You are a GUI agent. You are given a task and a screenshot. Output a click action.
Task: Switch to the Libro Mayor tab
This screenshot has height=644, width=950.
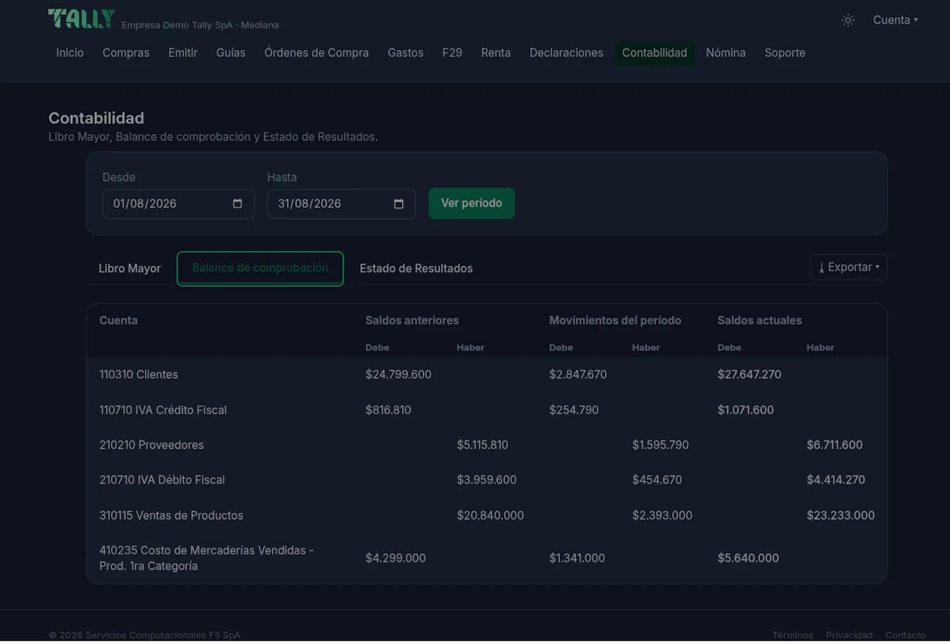click(x=129, y=268)
